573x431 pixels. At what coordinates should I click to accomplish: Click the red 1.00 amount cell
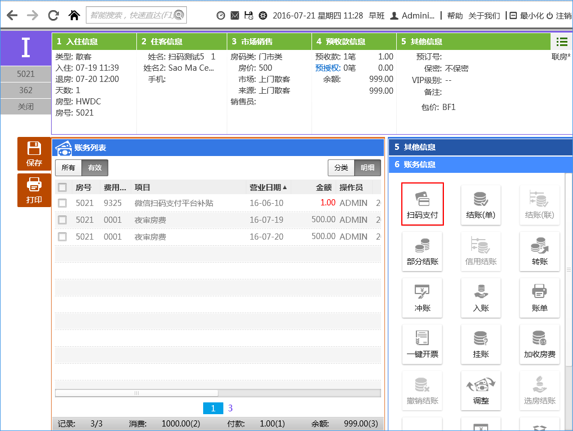[328, 203]
